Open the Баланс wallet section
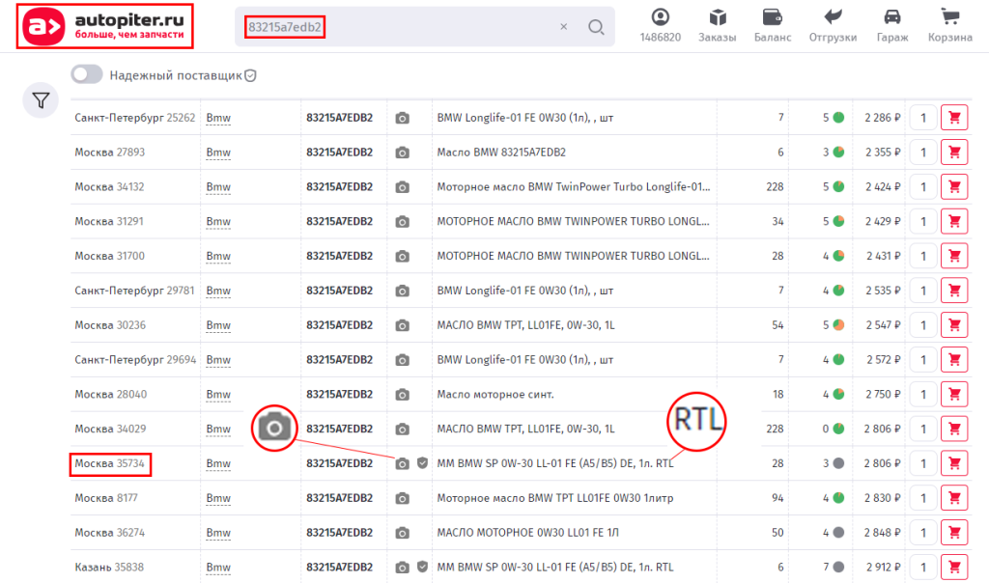Image resolution: width=989 pixels, height=583 pixels. pos(773,26)
